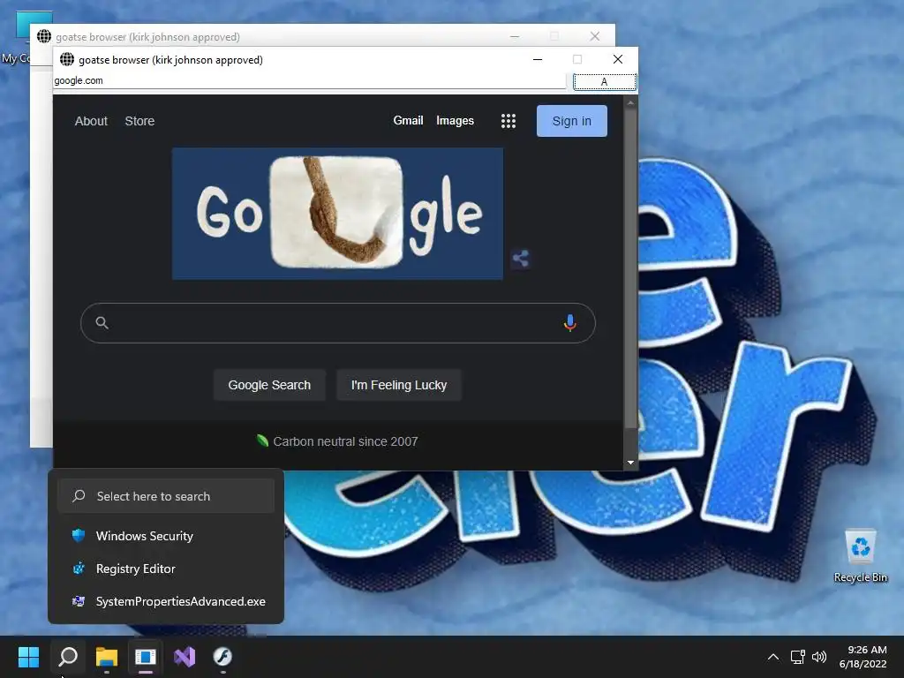Open the Store link

tap(139, 121)
